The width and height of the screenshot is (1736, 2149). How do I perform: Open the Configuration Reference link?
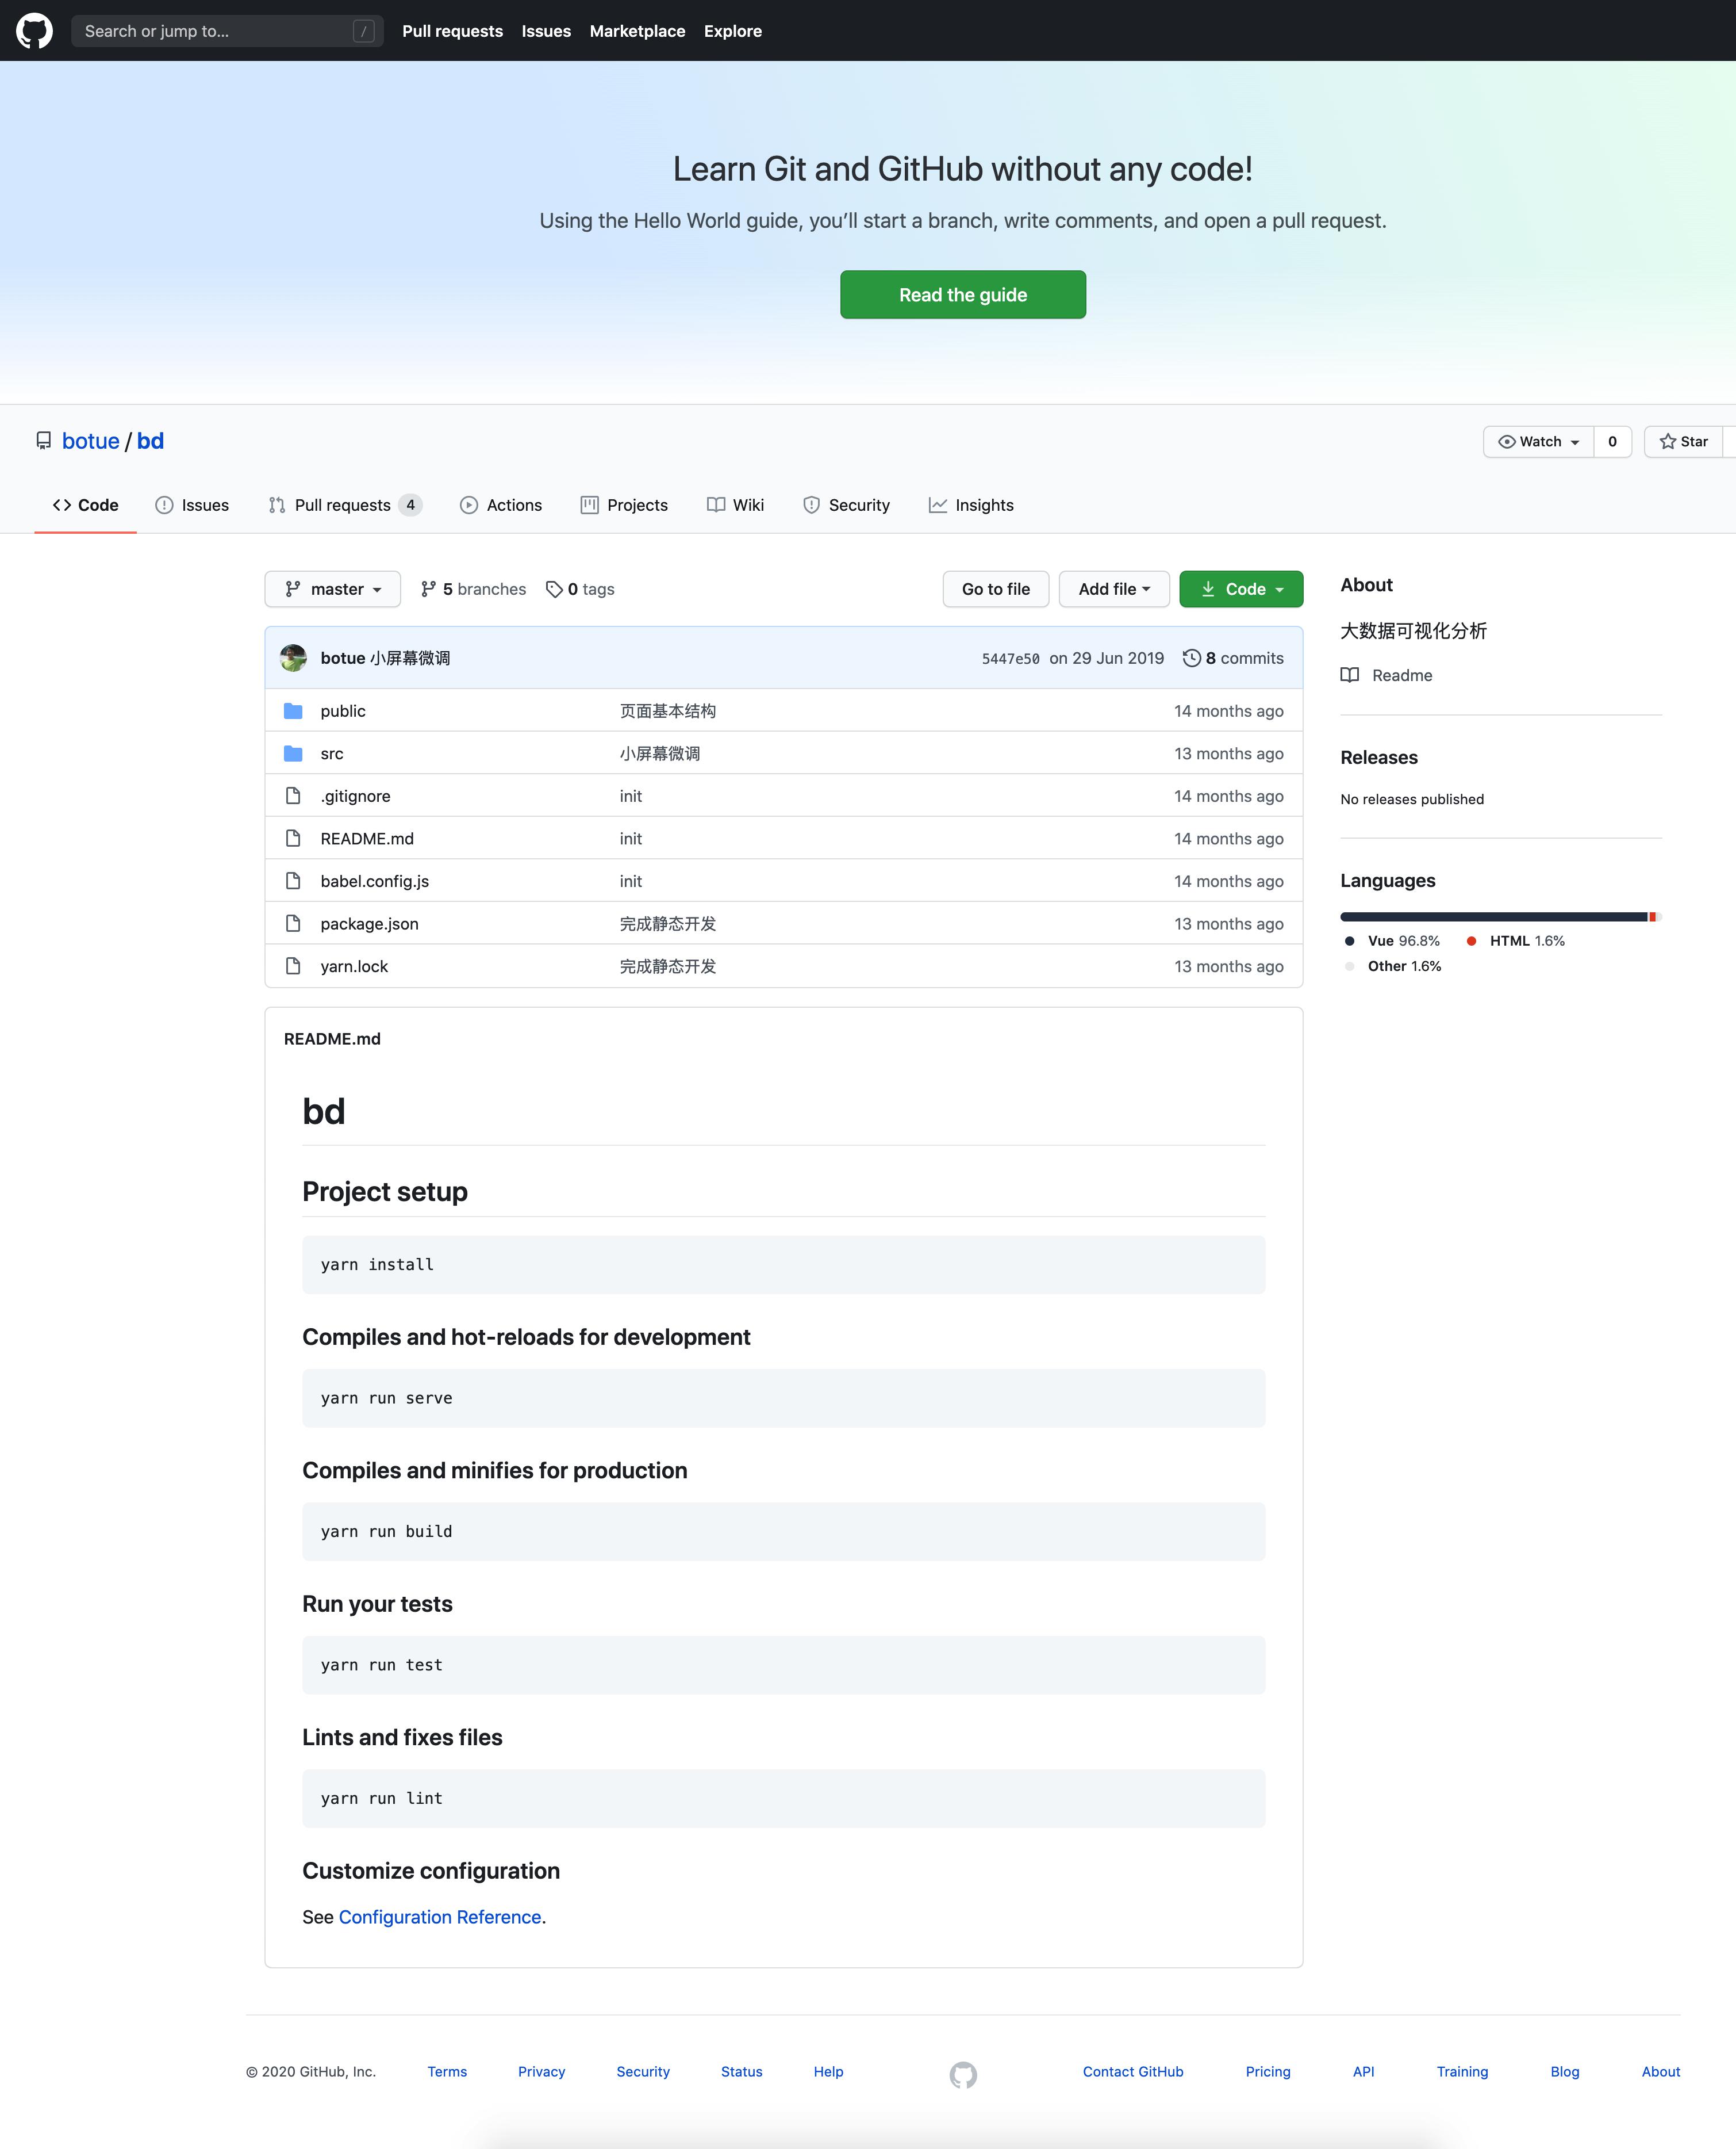(439, 1917)
